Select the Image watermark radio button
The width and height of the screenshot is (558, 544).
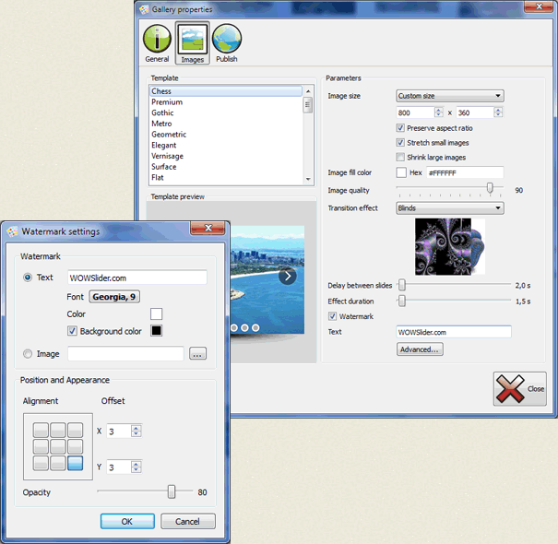coord(28,354)
